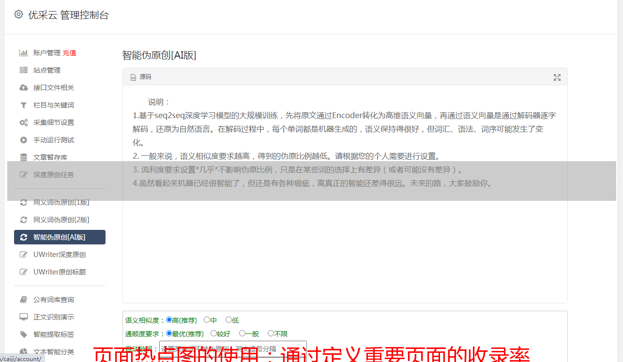Toggle fullscreen with the expand icon in editor toolbar
The width and height of the screenshot is (623, 362).
557,77
